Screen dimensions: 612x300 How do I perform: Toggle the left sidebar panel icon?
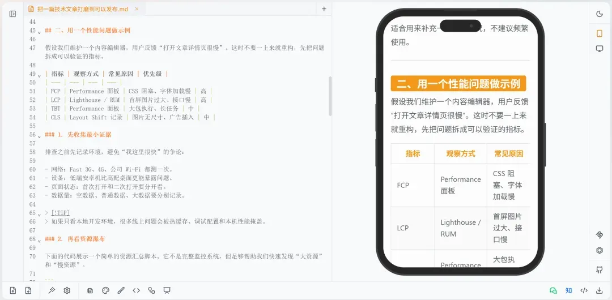[12, 14]
